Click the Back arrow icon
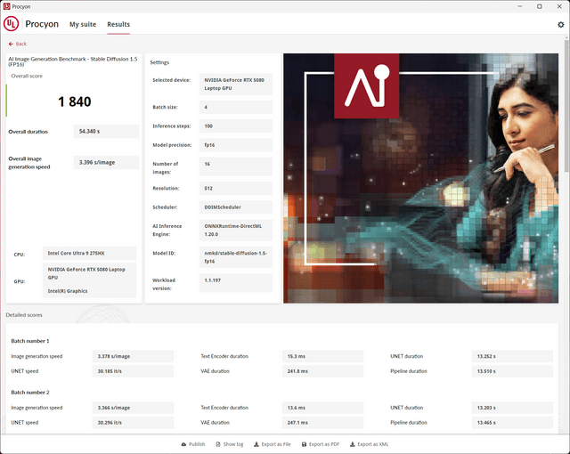570x454 pixels. pyautogui.click(x=11, y=44)
